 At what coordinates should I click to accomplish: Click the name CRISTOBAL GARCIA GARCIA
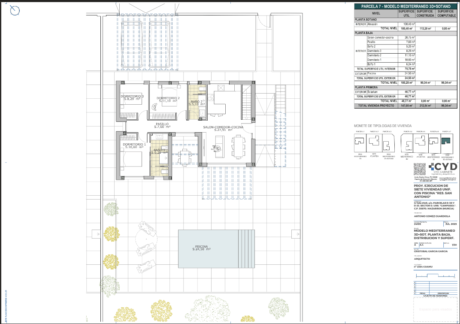pyautogui.click(x=431, y=251)
